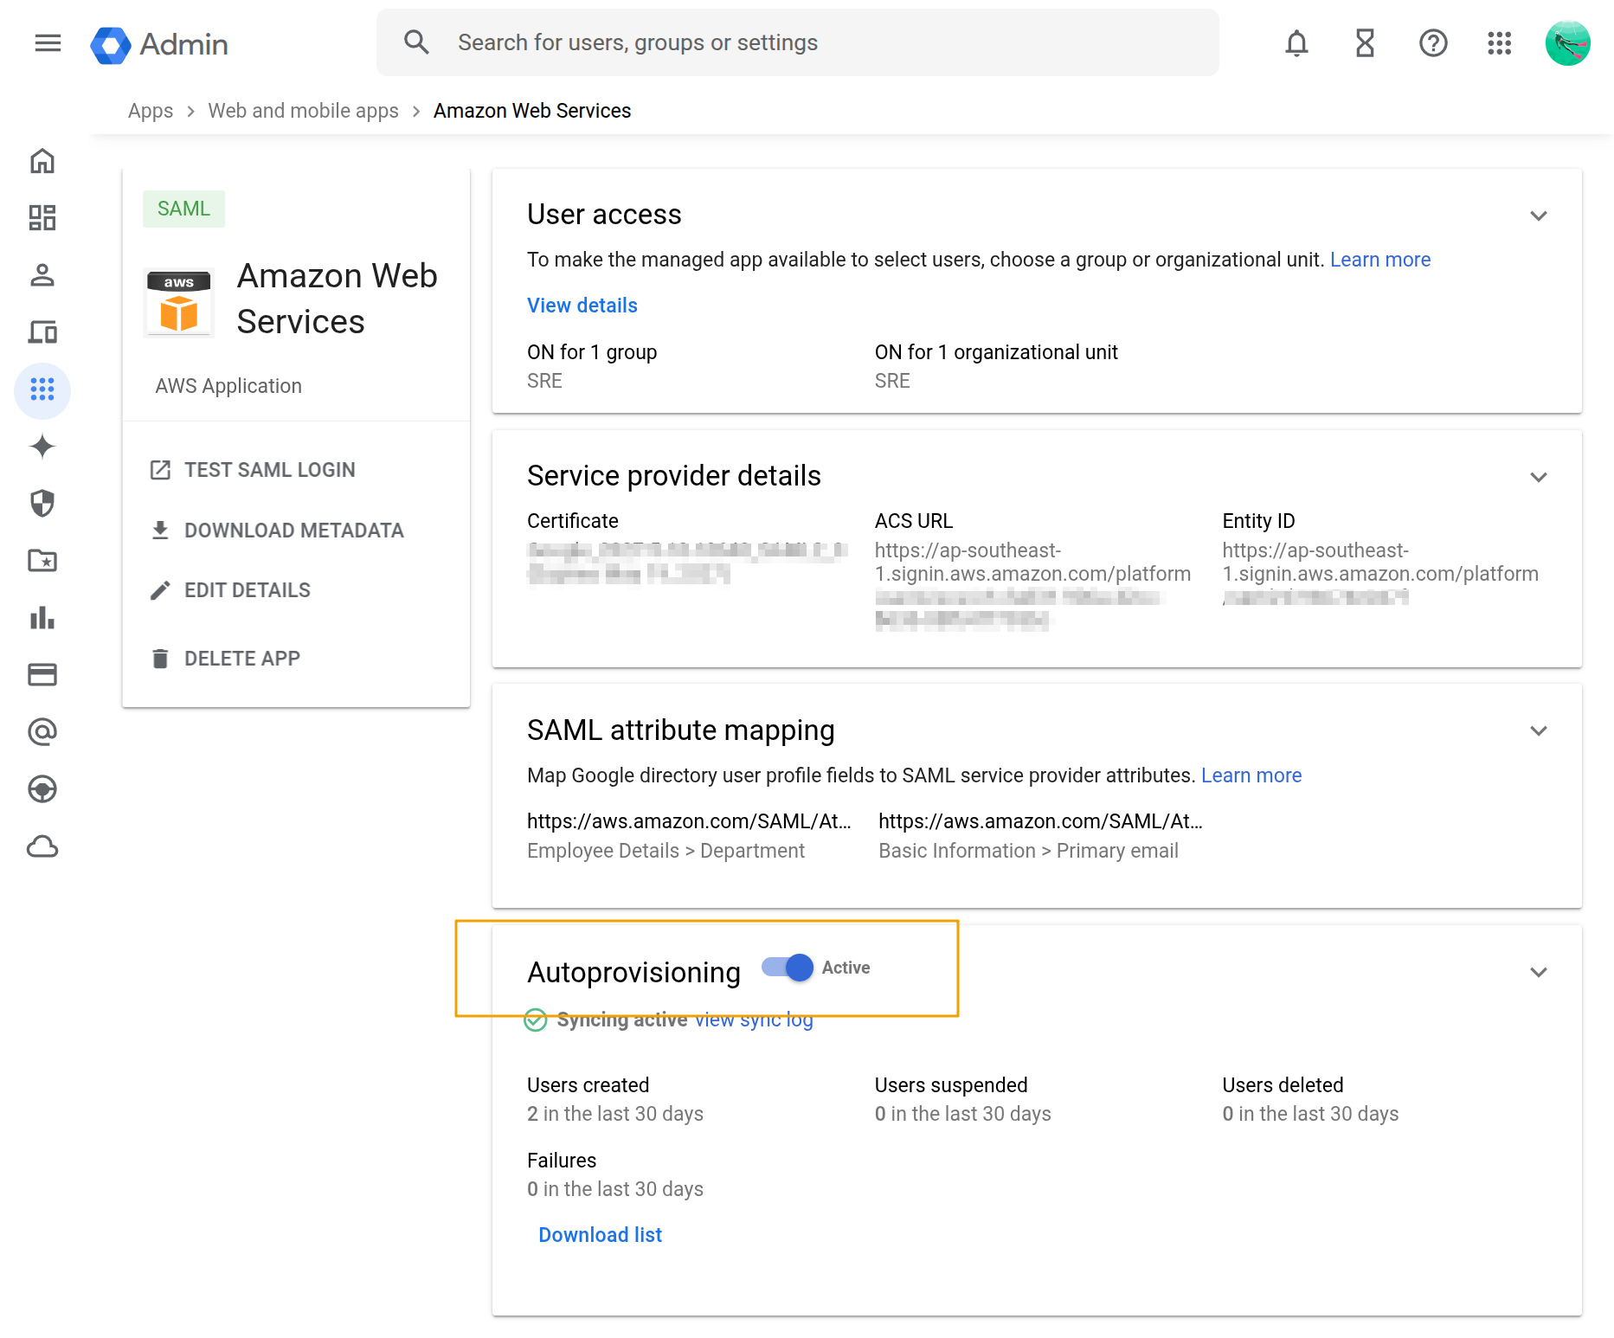Focus the search users, groups or settings field
Screen dimensions: 1614x1338
click(x=797, y=42)
